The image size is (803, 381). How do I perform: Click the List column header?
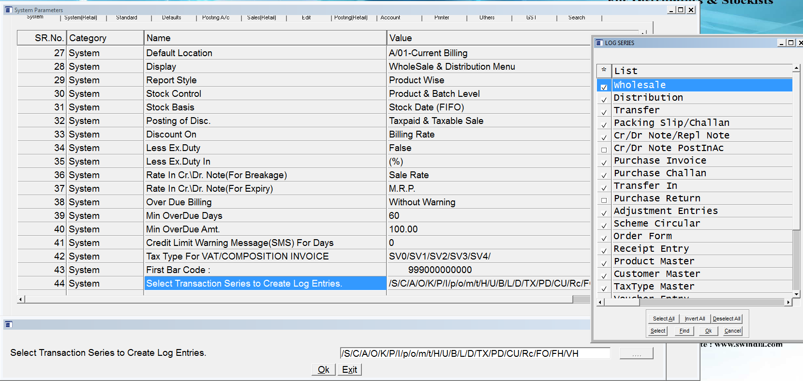pyautogui.click(x=702, y=71)
